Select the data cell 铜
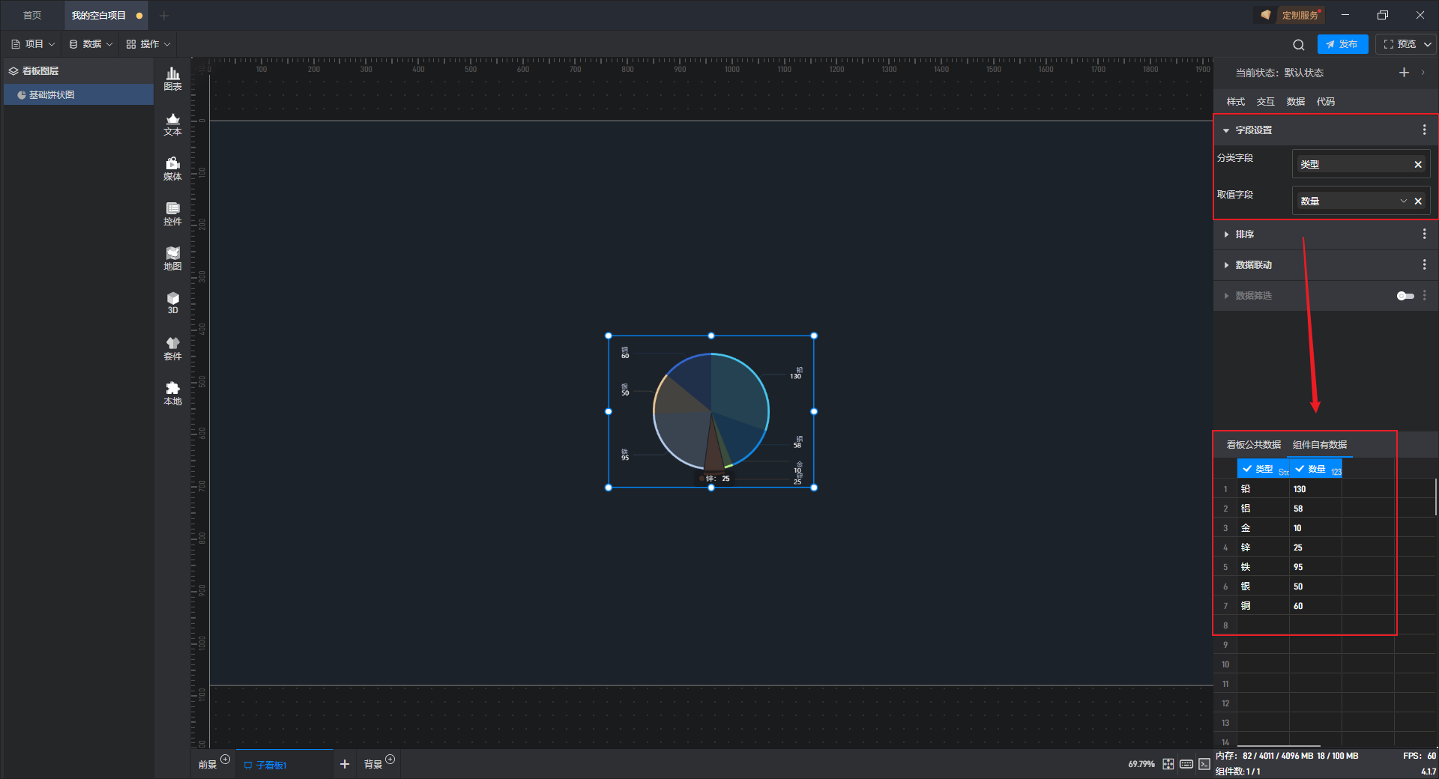The width and height of the screenshot is (1439, 779). 1263,606
